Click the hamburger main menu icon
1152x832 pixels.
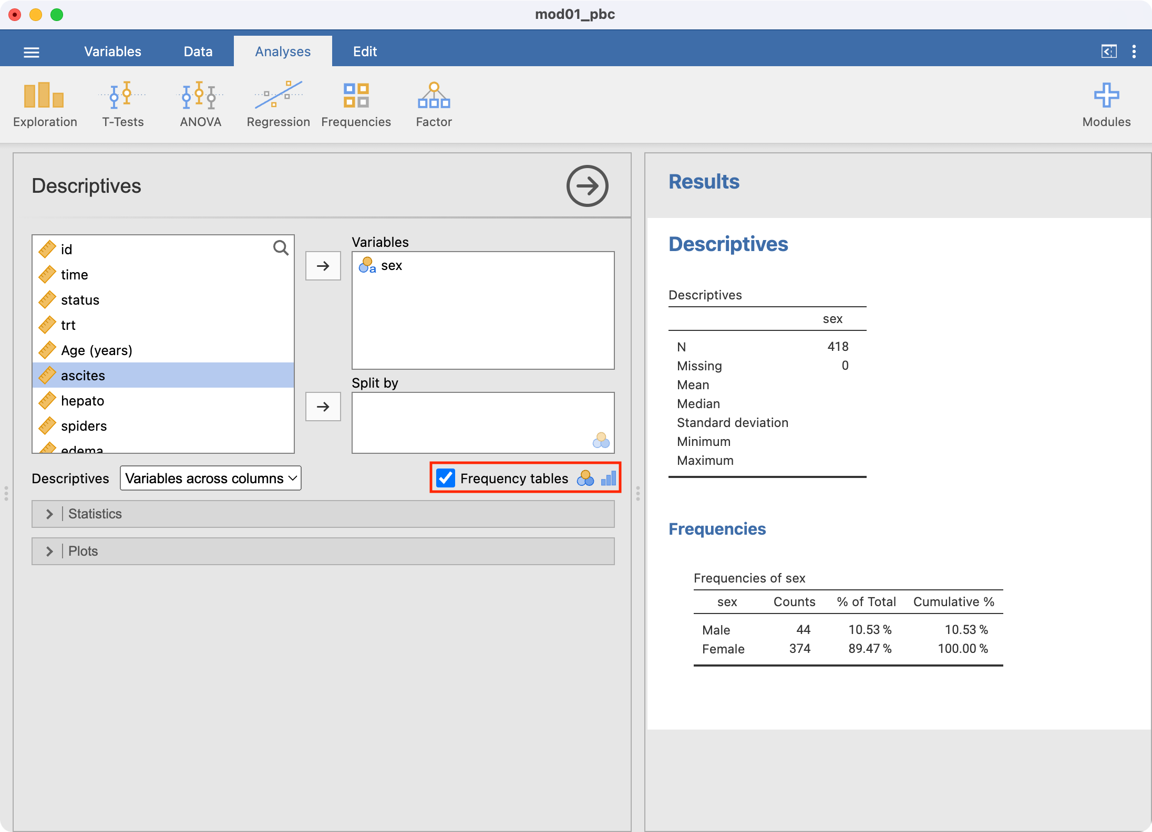click(32, 52)
